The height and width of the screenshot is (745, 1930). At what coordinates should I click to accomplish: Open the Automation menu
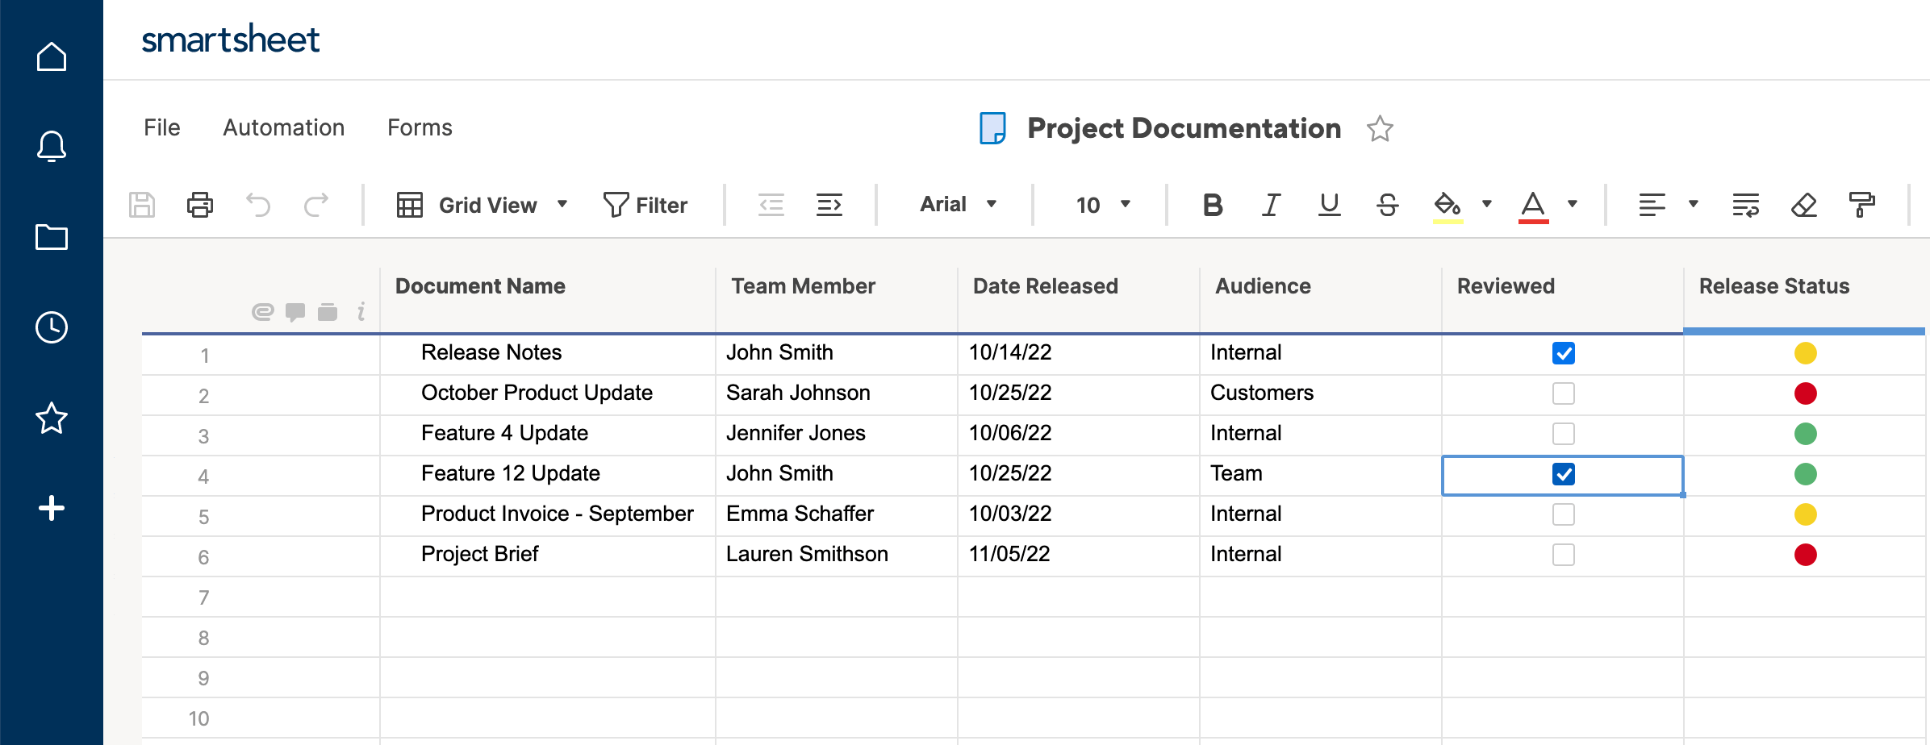pyautogui.click(x=283, y=127)
